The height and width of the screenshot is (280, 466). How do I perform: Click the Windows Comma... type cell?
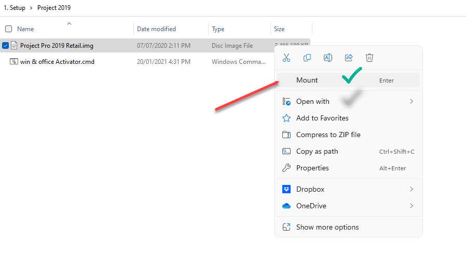(x=239, y=62)
